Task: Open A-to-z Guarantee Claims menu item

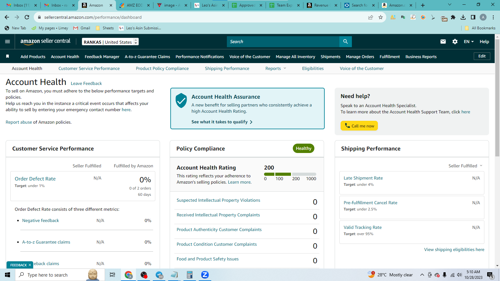Action: [147, 57]
